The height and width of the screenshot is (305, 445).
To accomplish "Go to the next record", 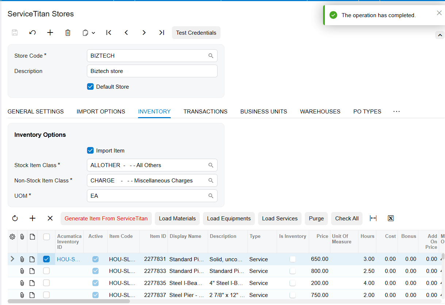I will (x=144, y=32).
